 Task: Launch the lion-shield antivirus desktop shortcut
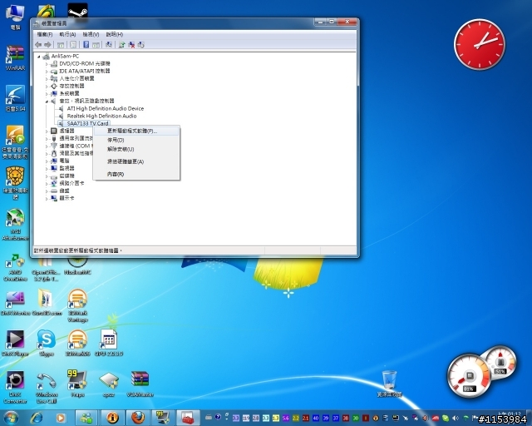(15, 183)
